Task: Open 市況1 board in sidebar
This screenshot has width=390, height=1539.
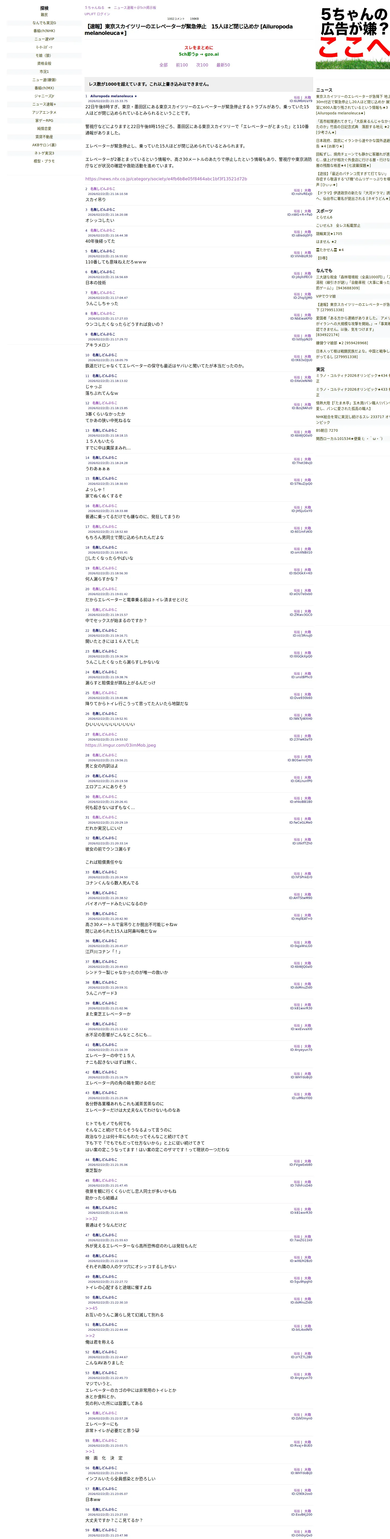Action: click(x=44, y=72)
